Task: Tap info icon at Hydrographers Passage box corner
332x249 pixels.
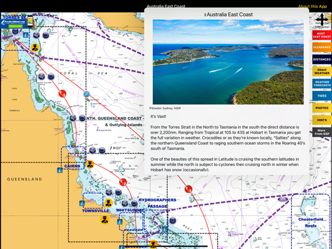Action: tap(165, 229)
